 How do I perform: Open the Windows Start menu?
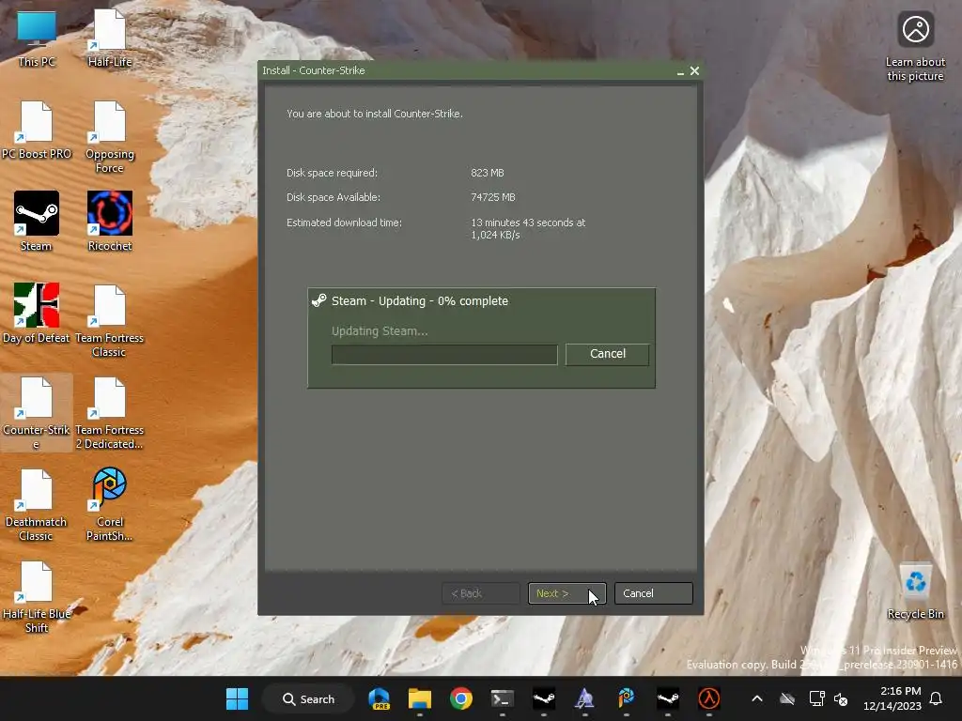click(237, 698)
